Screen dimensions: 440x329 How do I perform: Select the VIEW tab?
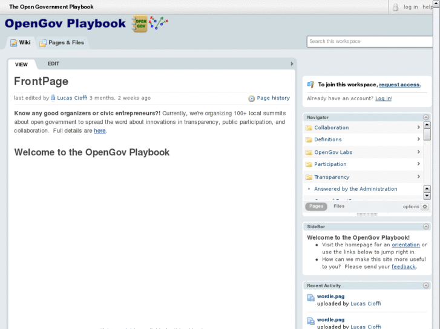pyautogui.click(x=21, y=65)
